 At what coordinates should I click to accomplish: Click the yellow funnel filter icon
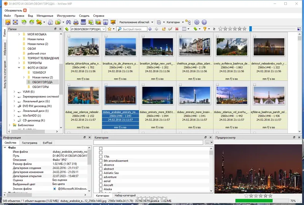204,29
